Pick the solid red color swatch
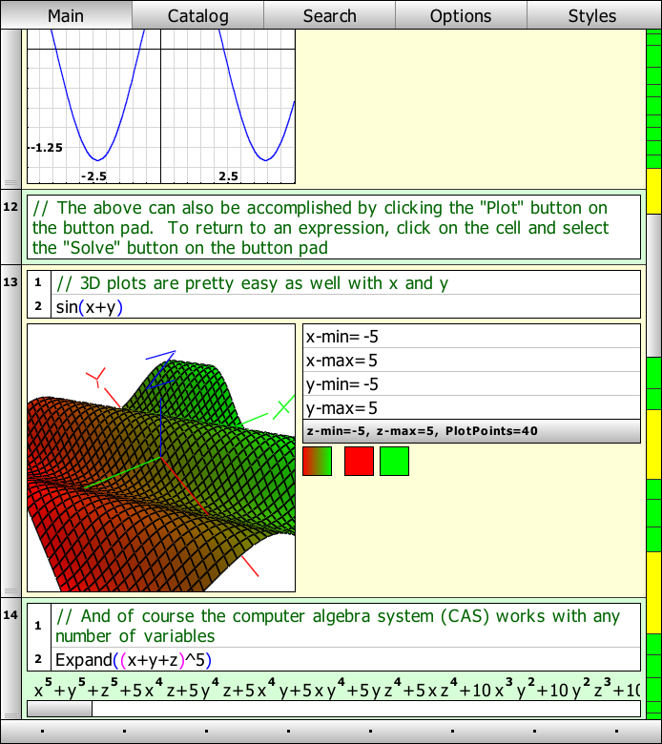This screenshot has height=744, width=662. click(x=359, y=462)
